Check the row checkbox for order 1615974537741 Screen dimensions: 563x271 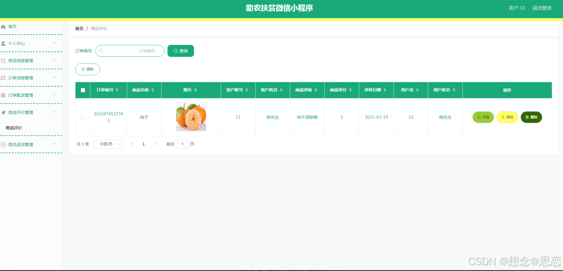coord(82,117)
